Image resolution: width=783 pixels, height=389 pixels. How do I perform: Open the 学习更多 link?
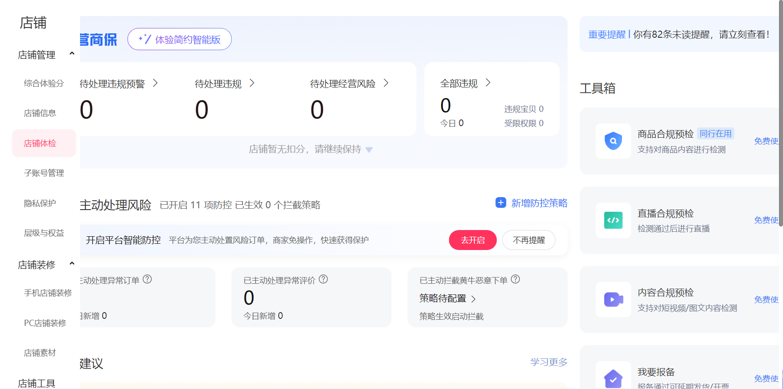[548, 362]
